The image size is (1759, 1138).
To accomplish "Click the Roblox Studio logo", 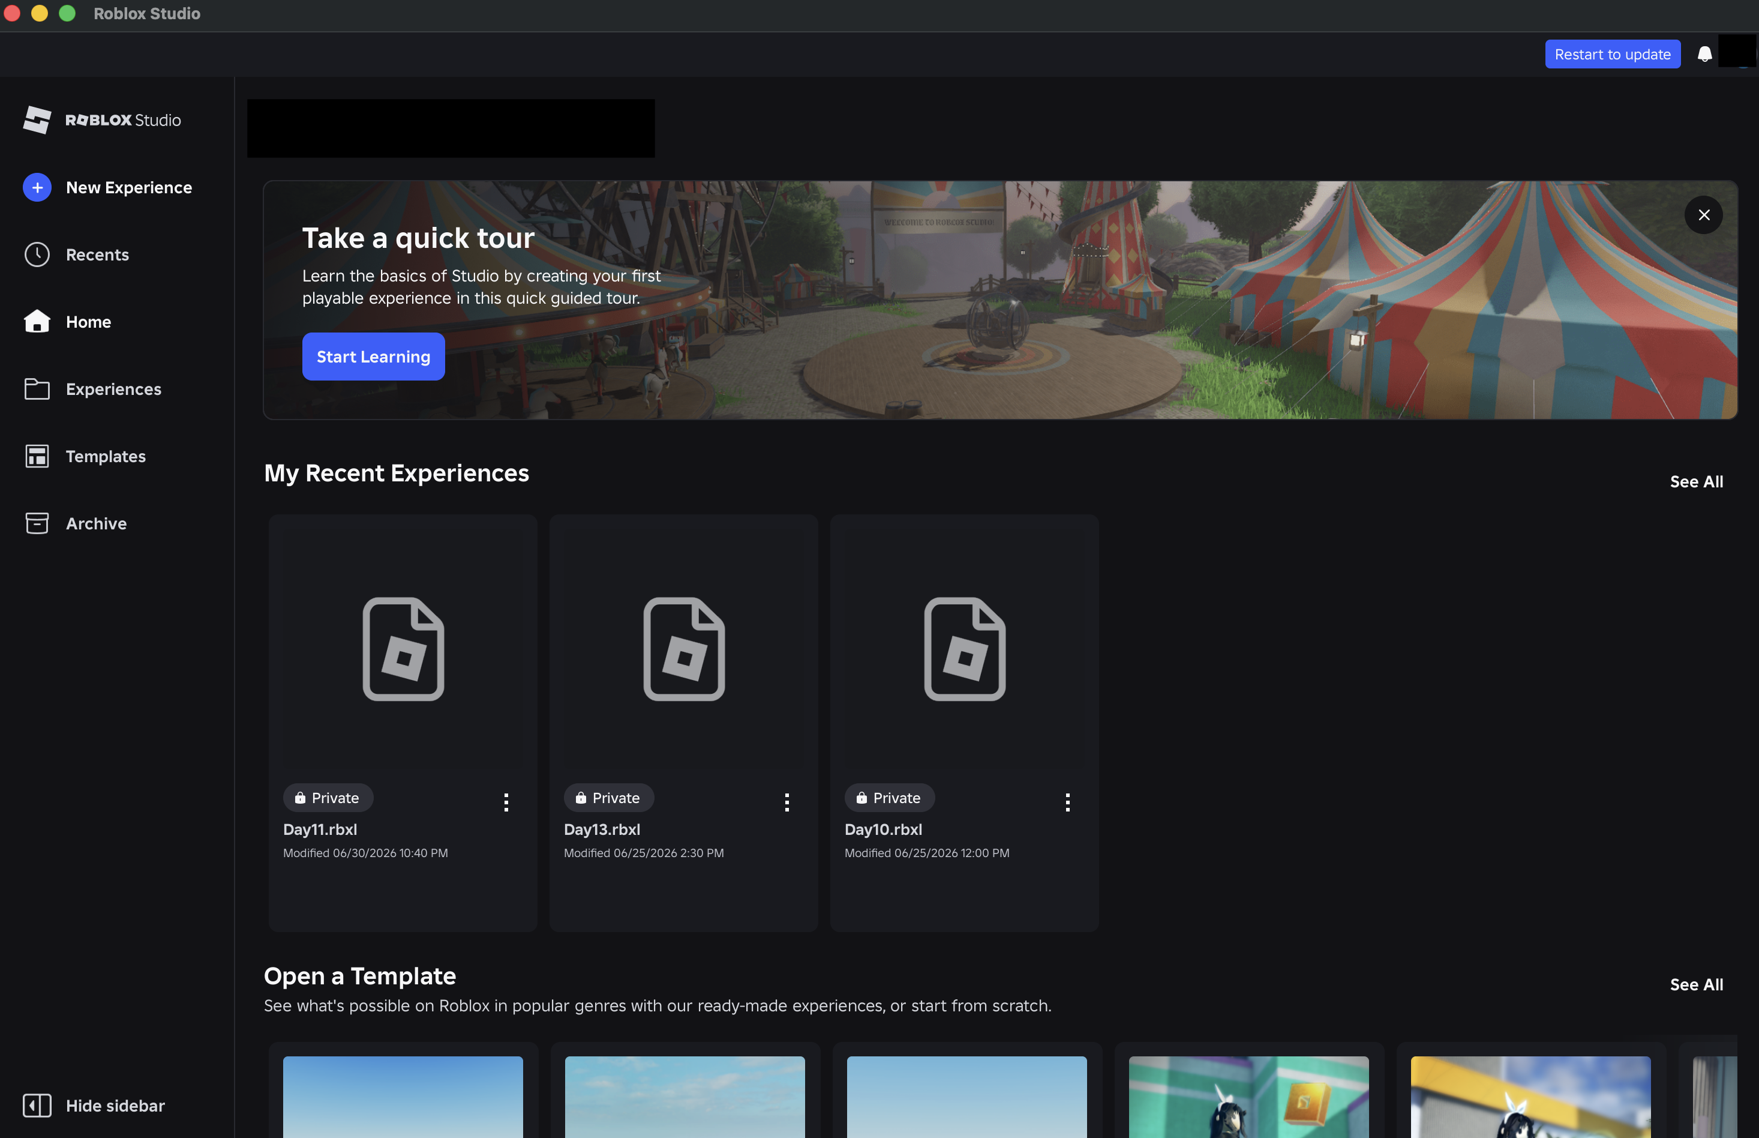I will pyautogui.click(x=102, y=119).
